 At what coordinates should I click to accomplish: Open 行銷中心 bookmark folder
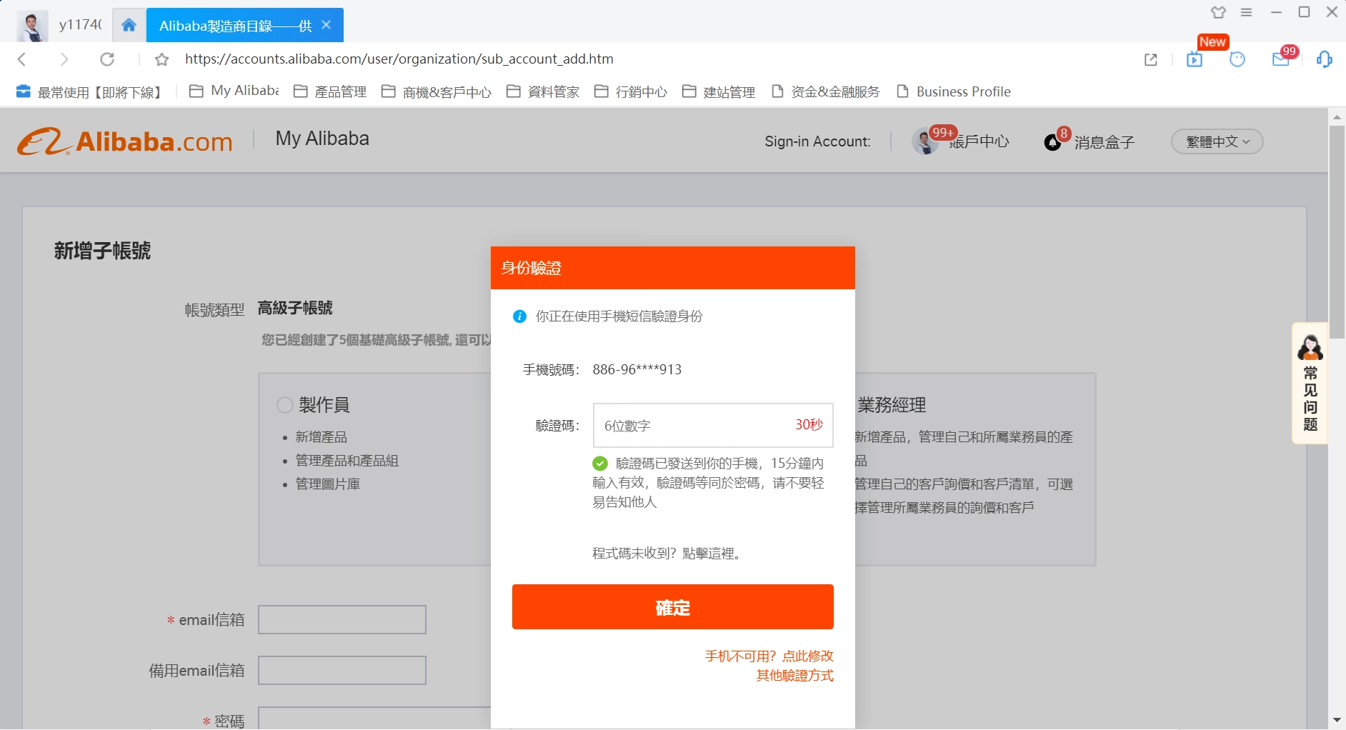631,91
